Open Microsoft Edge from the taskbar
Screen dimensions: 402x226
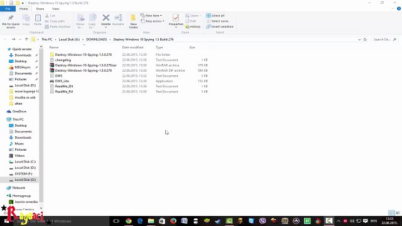pyautogui.click(x=139, y=221)
